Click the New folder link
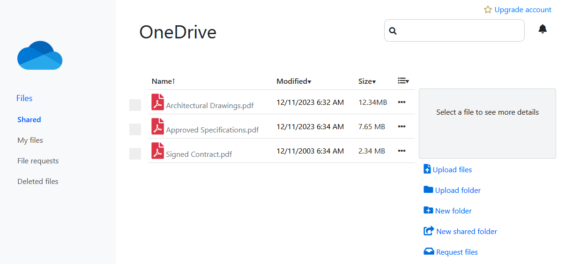565x264 pixels. click(453, 211)
